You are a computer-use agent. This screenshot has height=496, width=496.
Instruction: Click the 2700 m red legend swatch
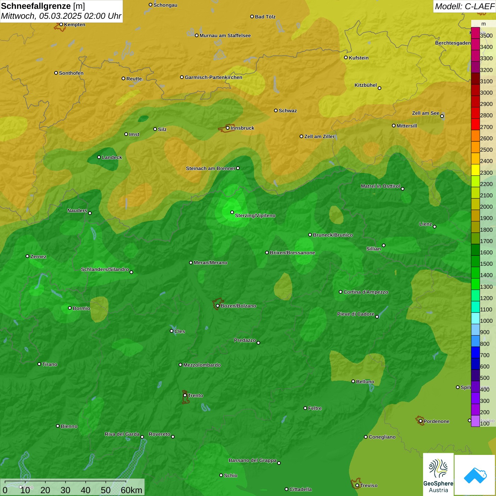coord(475,124)
